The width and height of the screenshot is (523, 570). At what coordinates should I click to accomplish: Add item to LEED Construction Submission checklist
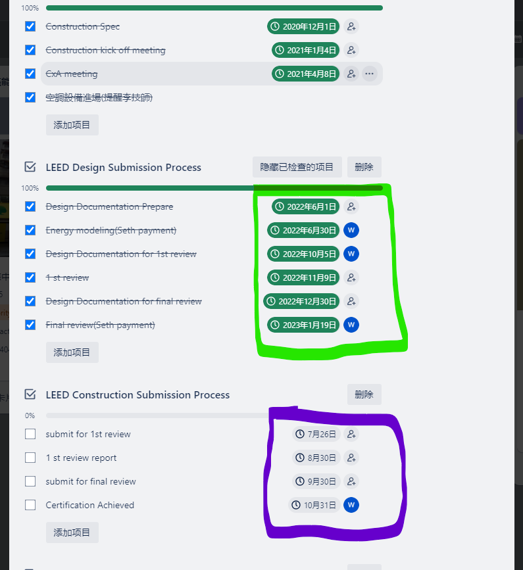pos(72,533)
